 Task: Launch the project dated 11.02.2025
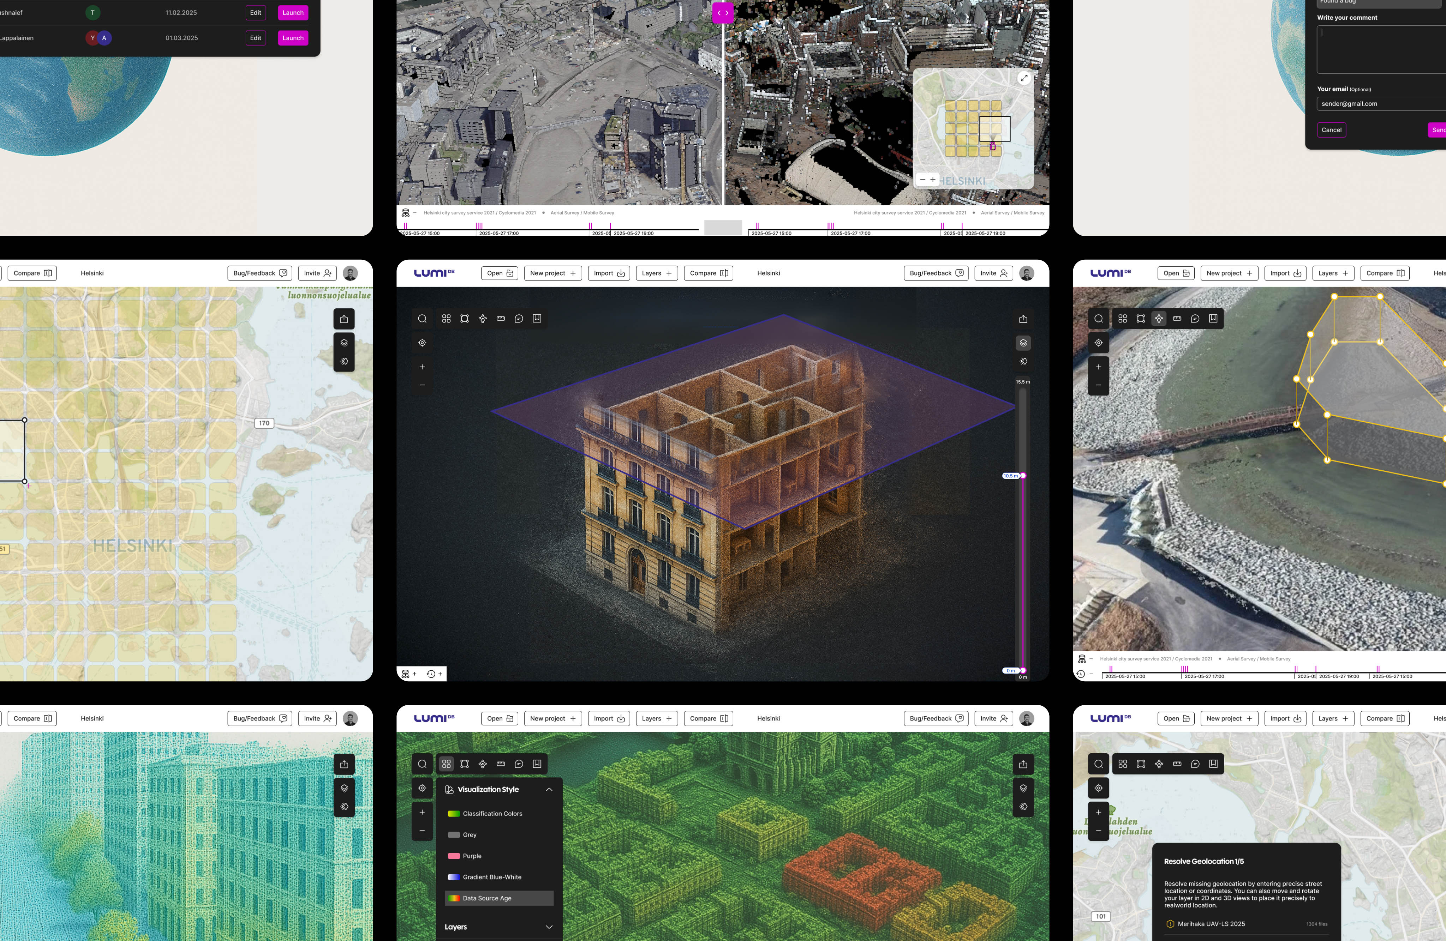293,13
